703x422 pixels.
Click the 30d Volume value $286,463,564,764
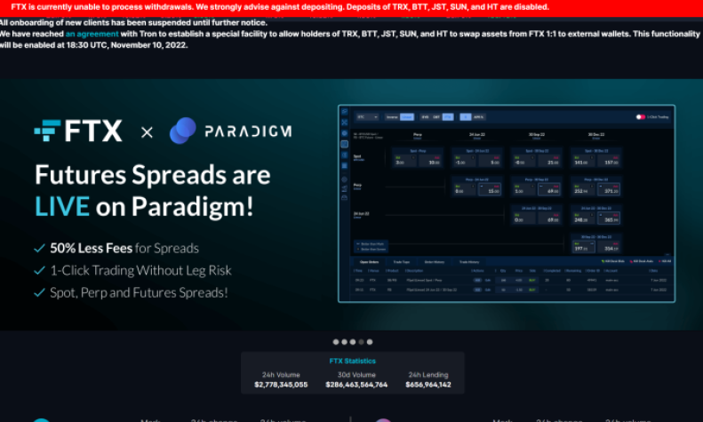click(356, 385)
